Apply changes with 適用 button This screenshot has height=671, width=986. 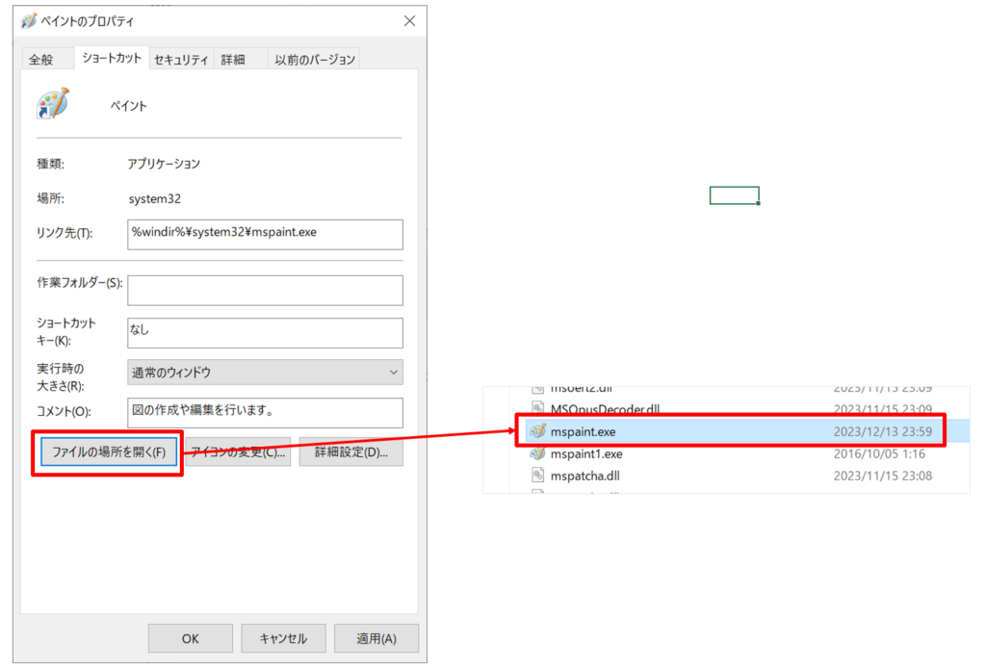coord(376,638)
